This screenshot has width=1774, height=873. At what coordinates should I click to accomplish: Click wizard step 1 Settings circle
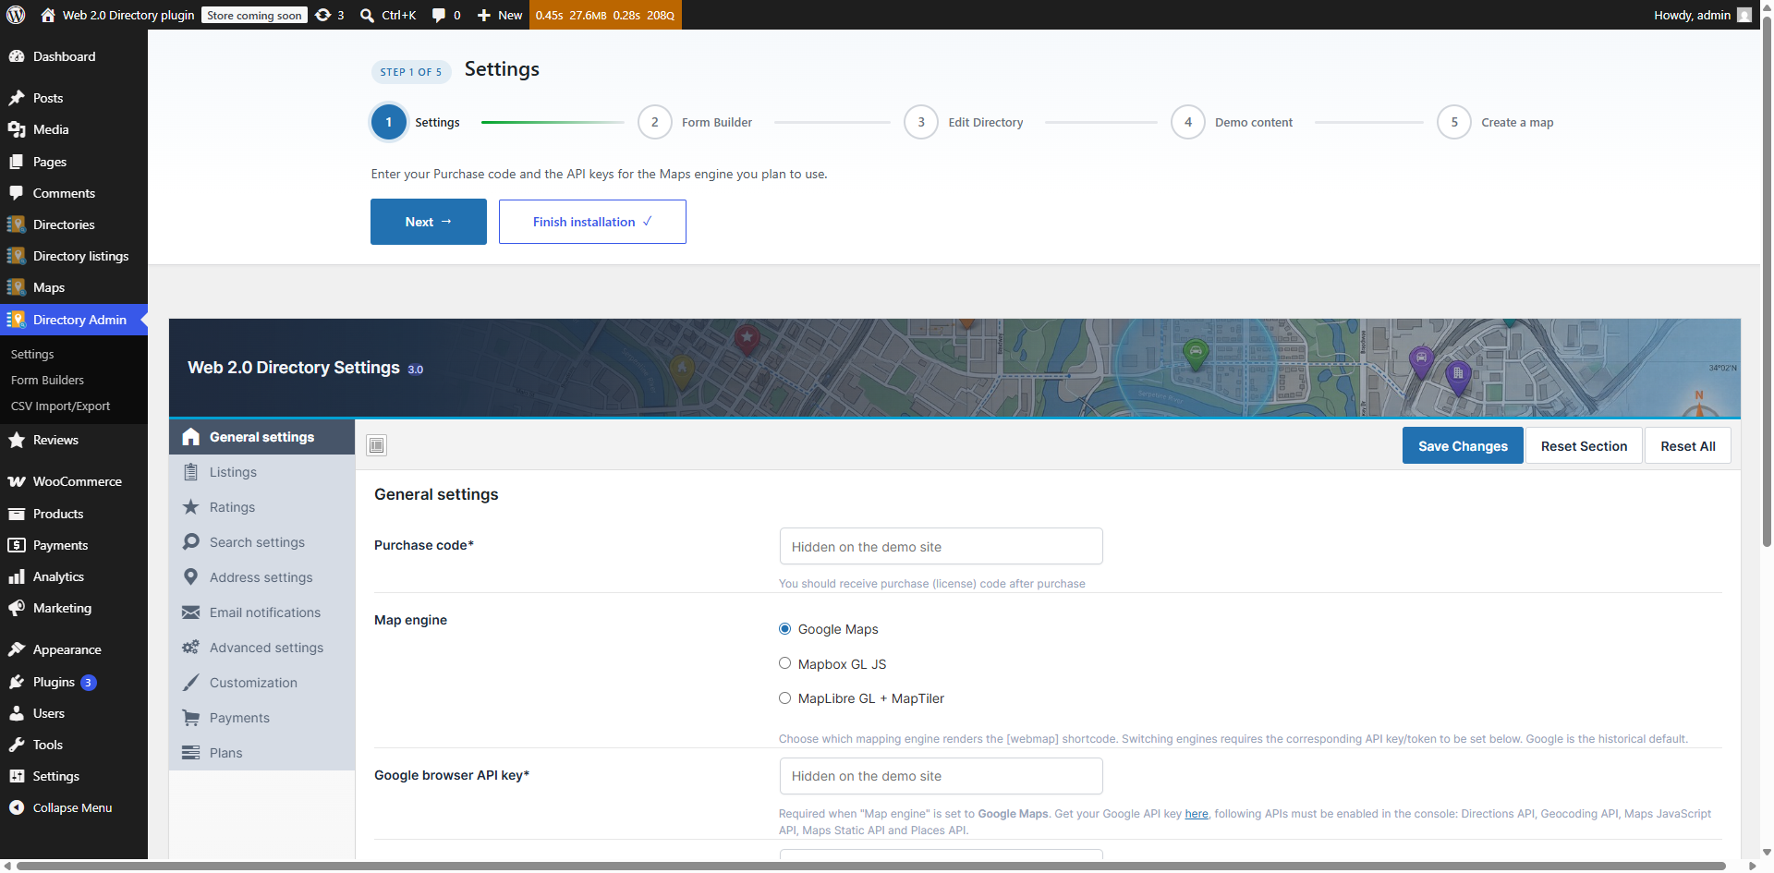point(389,122)
